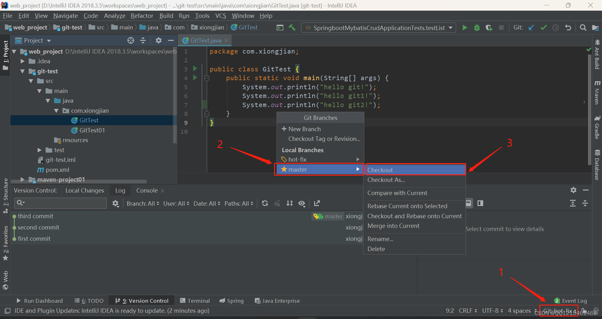602x319 pixels.
Task: Run the selected configuration with the green play icon
Action: 465,28
